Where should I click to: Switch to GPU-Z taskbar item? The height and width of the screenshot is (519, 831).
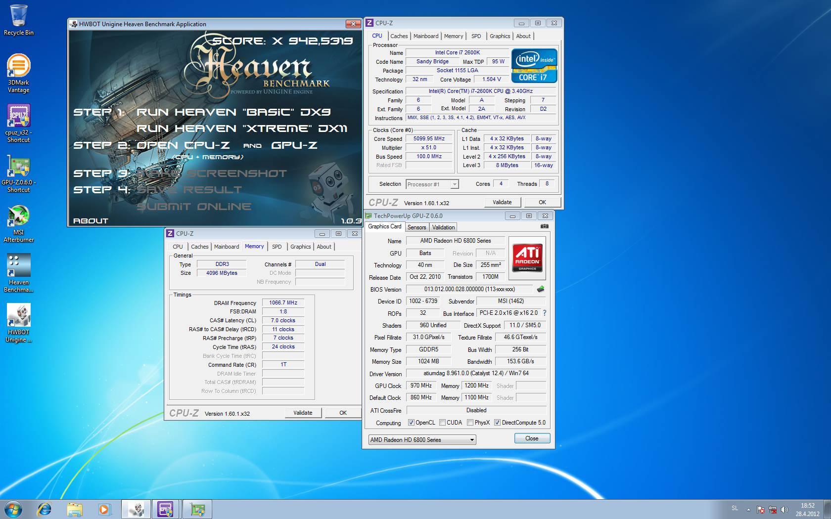197,509
